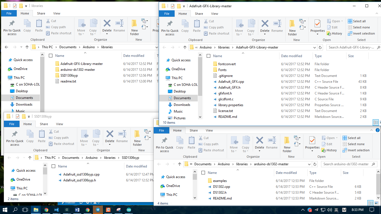Click Pin to Quick access in Adafruit-GFX-Library-master window
The image size is (381, 214).
point(170,28)
